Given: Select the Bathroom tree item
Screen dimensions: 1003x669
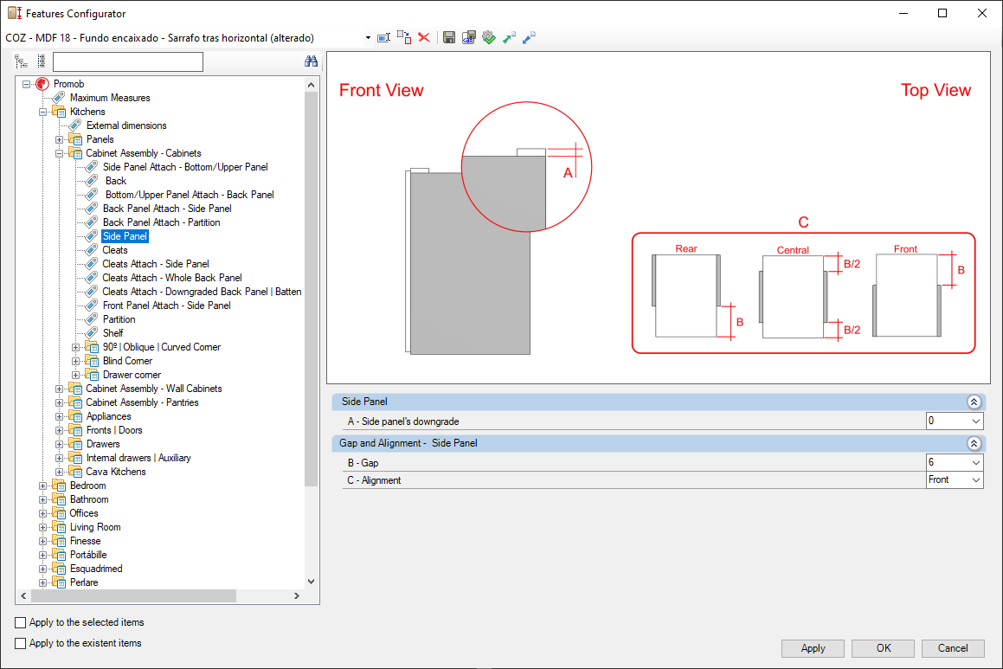Looking at the screenshot, I should point(89,499).
